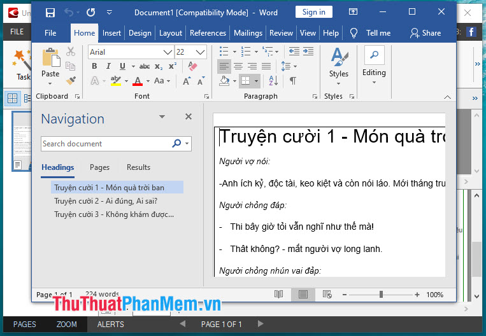Click the Redo/repeat icon

click(x=91, y=13)
